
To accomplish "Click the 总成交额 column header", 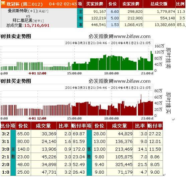I will click(x=159, y=4).
